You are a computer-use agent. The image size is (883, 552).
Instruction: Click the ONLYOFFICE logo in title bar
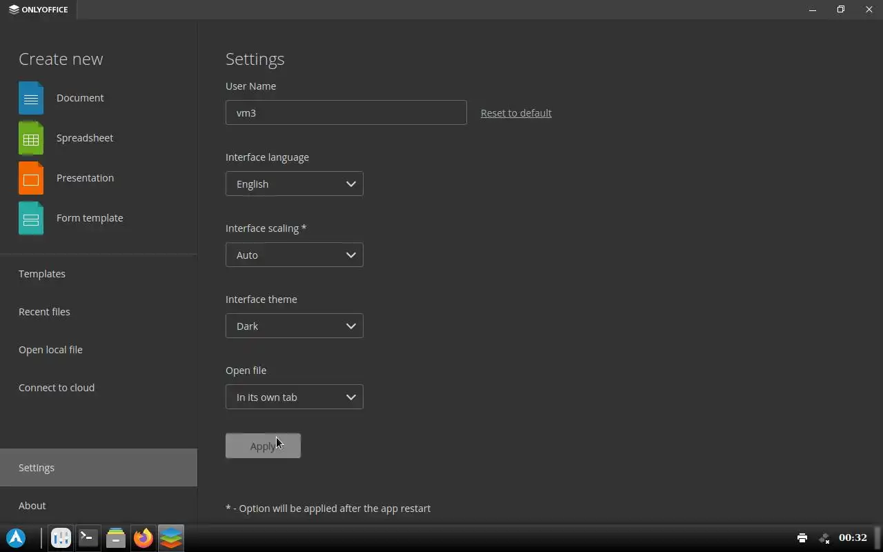[x=39, y=10]
